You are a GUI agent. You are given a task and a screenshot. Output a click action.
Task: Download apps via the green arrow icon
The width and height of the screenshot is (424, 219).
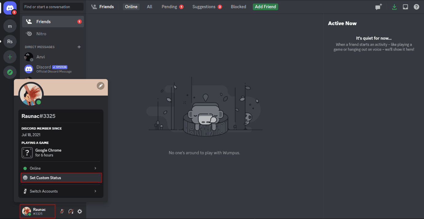pyautogui.click(x=394, y=7)
